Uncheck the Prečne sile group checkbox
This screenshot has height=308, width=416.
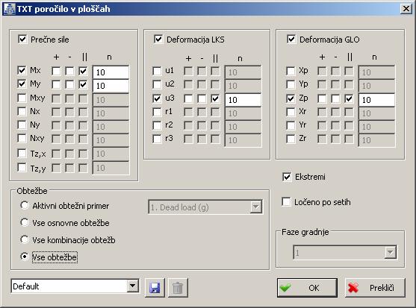click(x=22, y=40)
